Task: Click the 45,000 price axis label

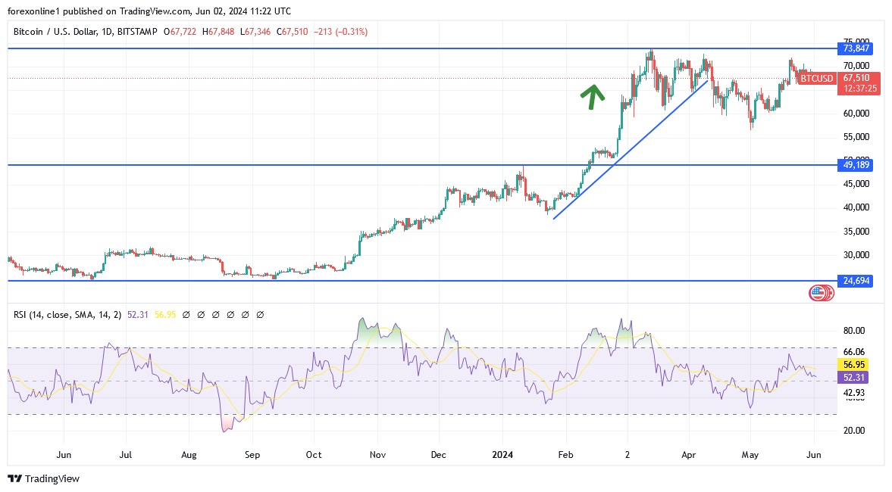Action: tap(856, 184)
